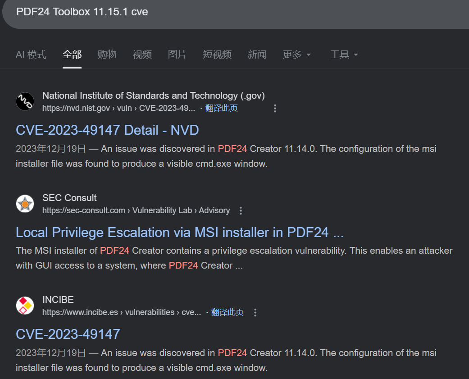469x379 pixels.
Task: Click the NVD site favicon
Action: pos(25,101)
